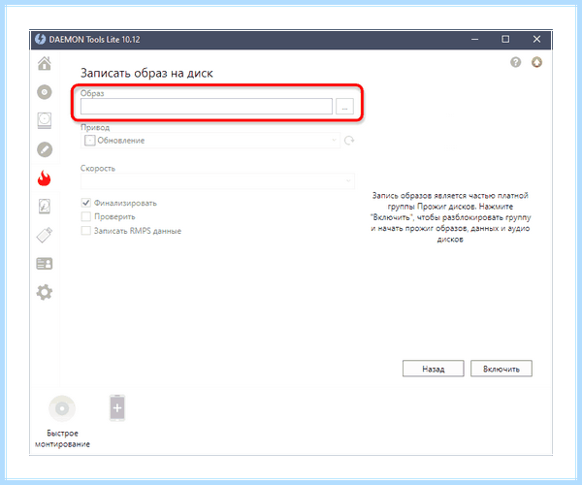This screenshot has height=485, width=582.
Task: Open the USB stick icon in sidebar
Action: pyautogui.click(x=45, y=235)
